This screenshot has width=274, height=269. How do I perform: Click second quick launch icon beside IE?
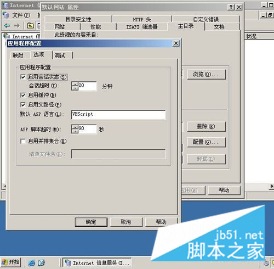[41, 263]
